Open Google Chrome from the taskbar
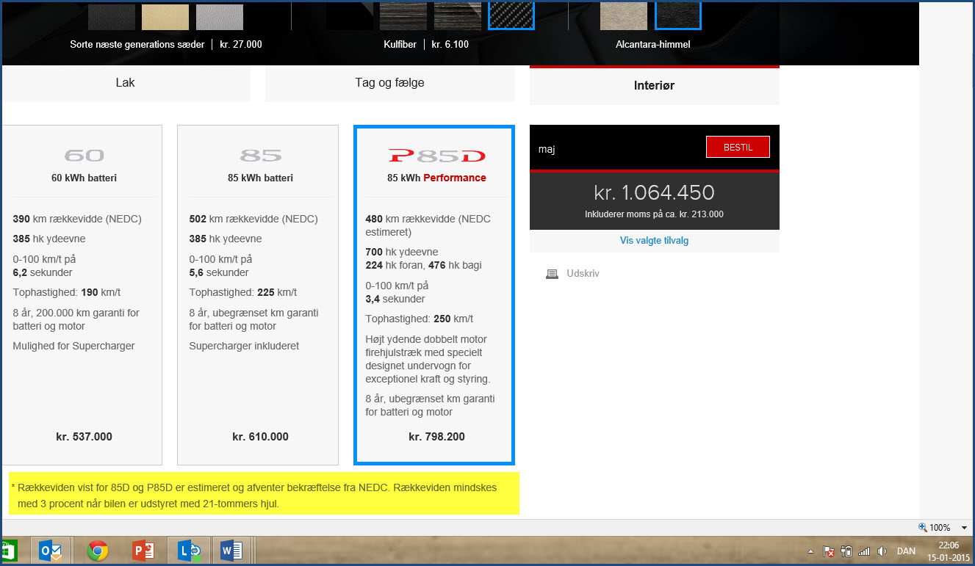 [98, 551]
